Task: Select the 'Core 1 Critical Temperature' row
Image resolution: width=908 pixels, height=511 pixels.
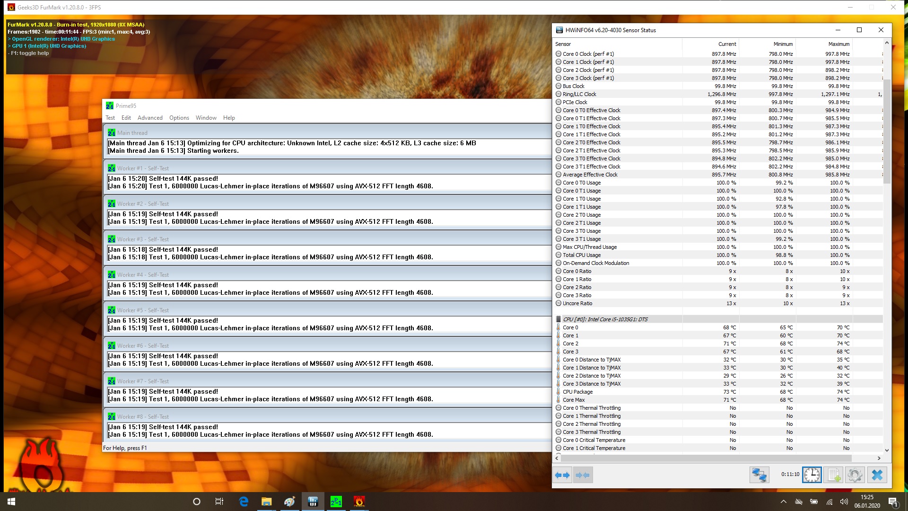Action: (718, 448)
